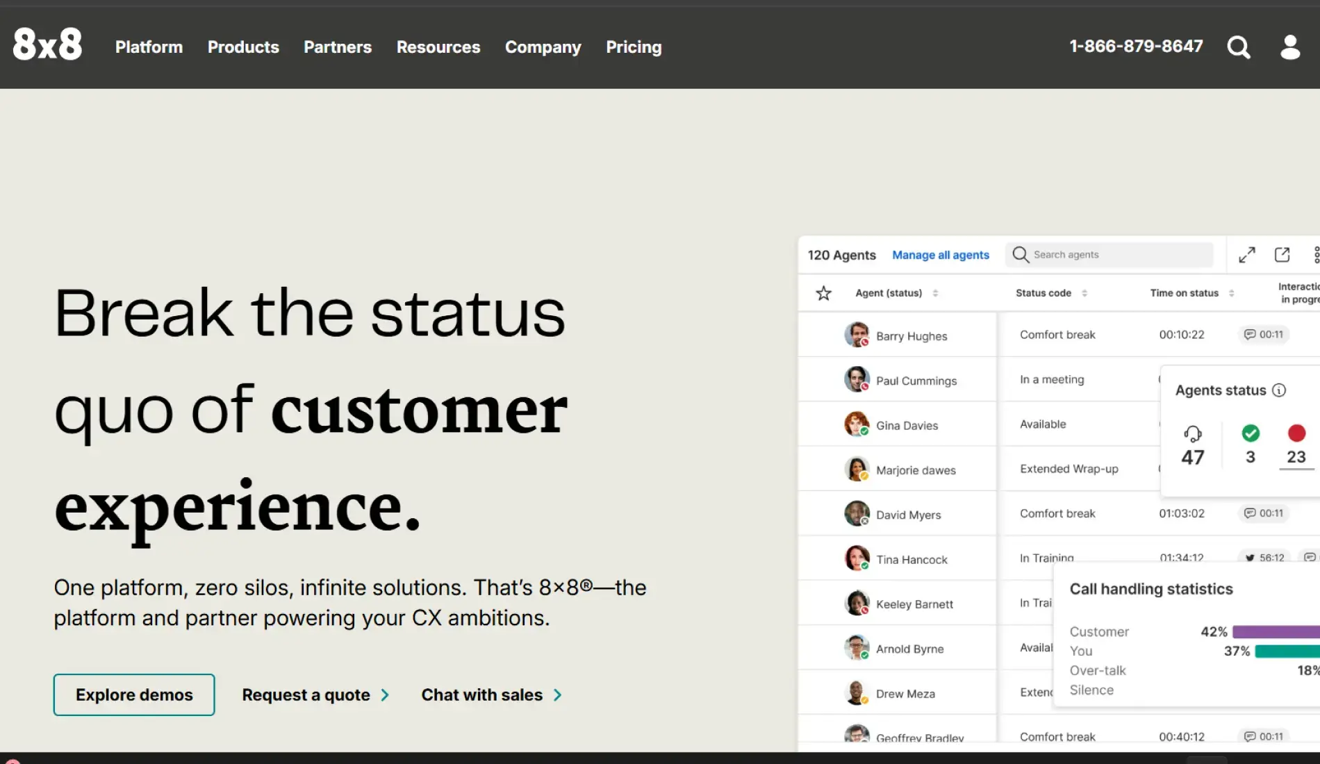This screenshot has width=1320, height=764.
Task: Click Marjorie dawes avatar
Action: point(857,469)
